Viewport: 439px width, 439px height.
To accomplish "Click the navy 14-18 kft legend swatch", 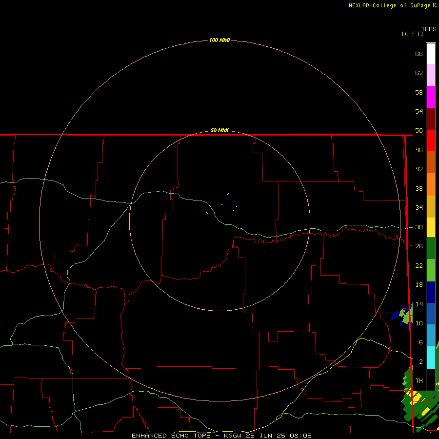I will click(431, 292).
